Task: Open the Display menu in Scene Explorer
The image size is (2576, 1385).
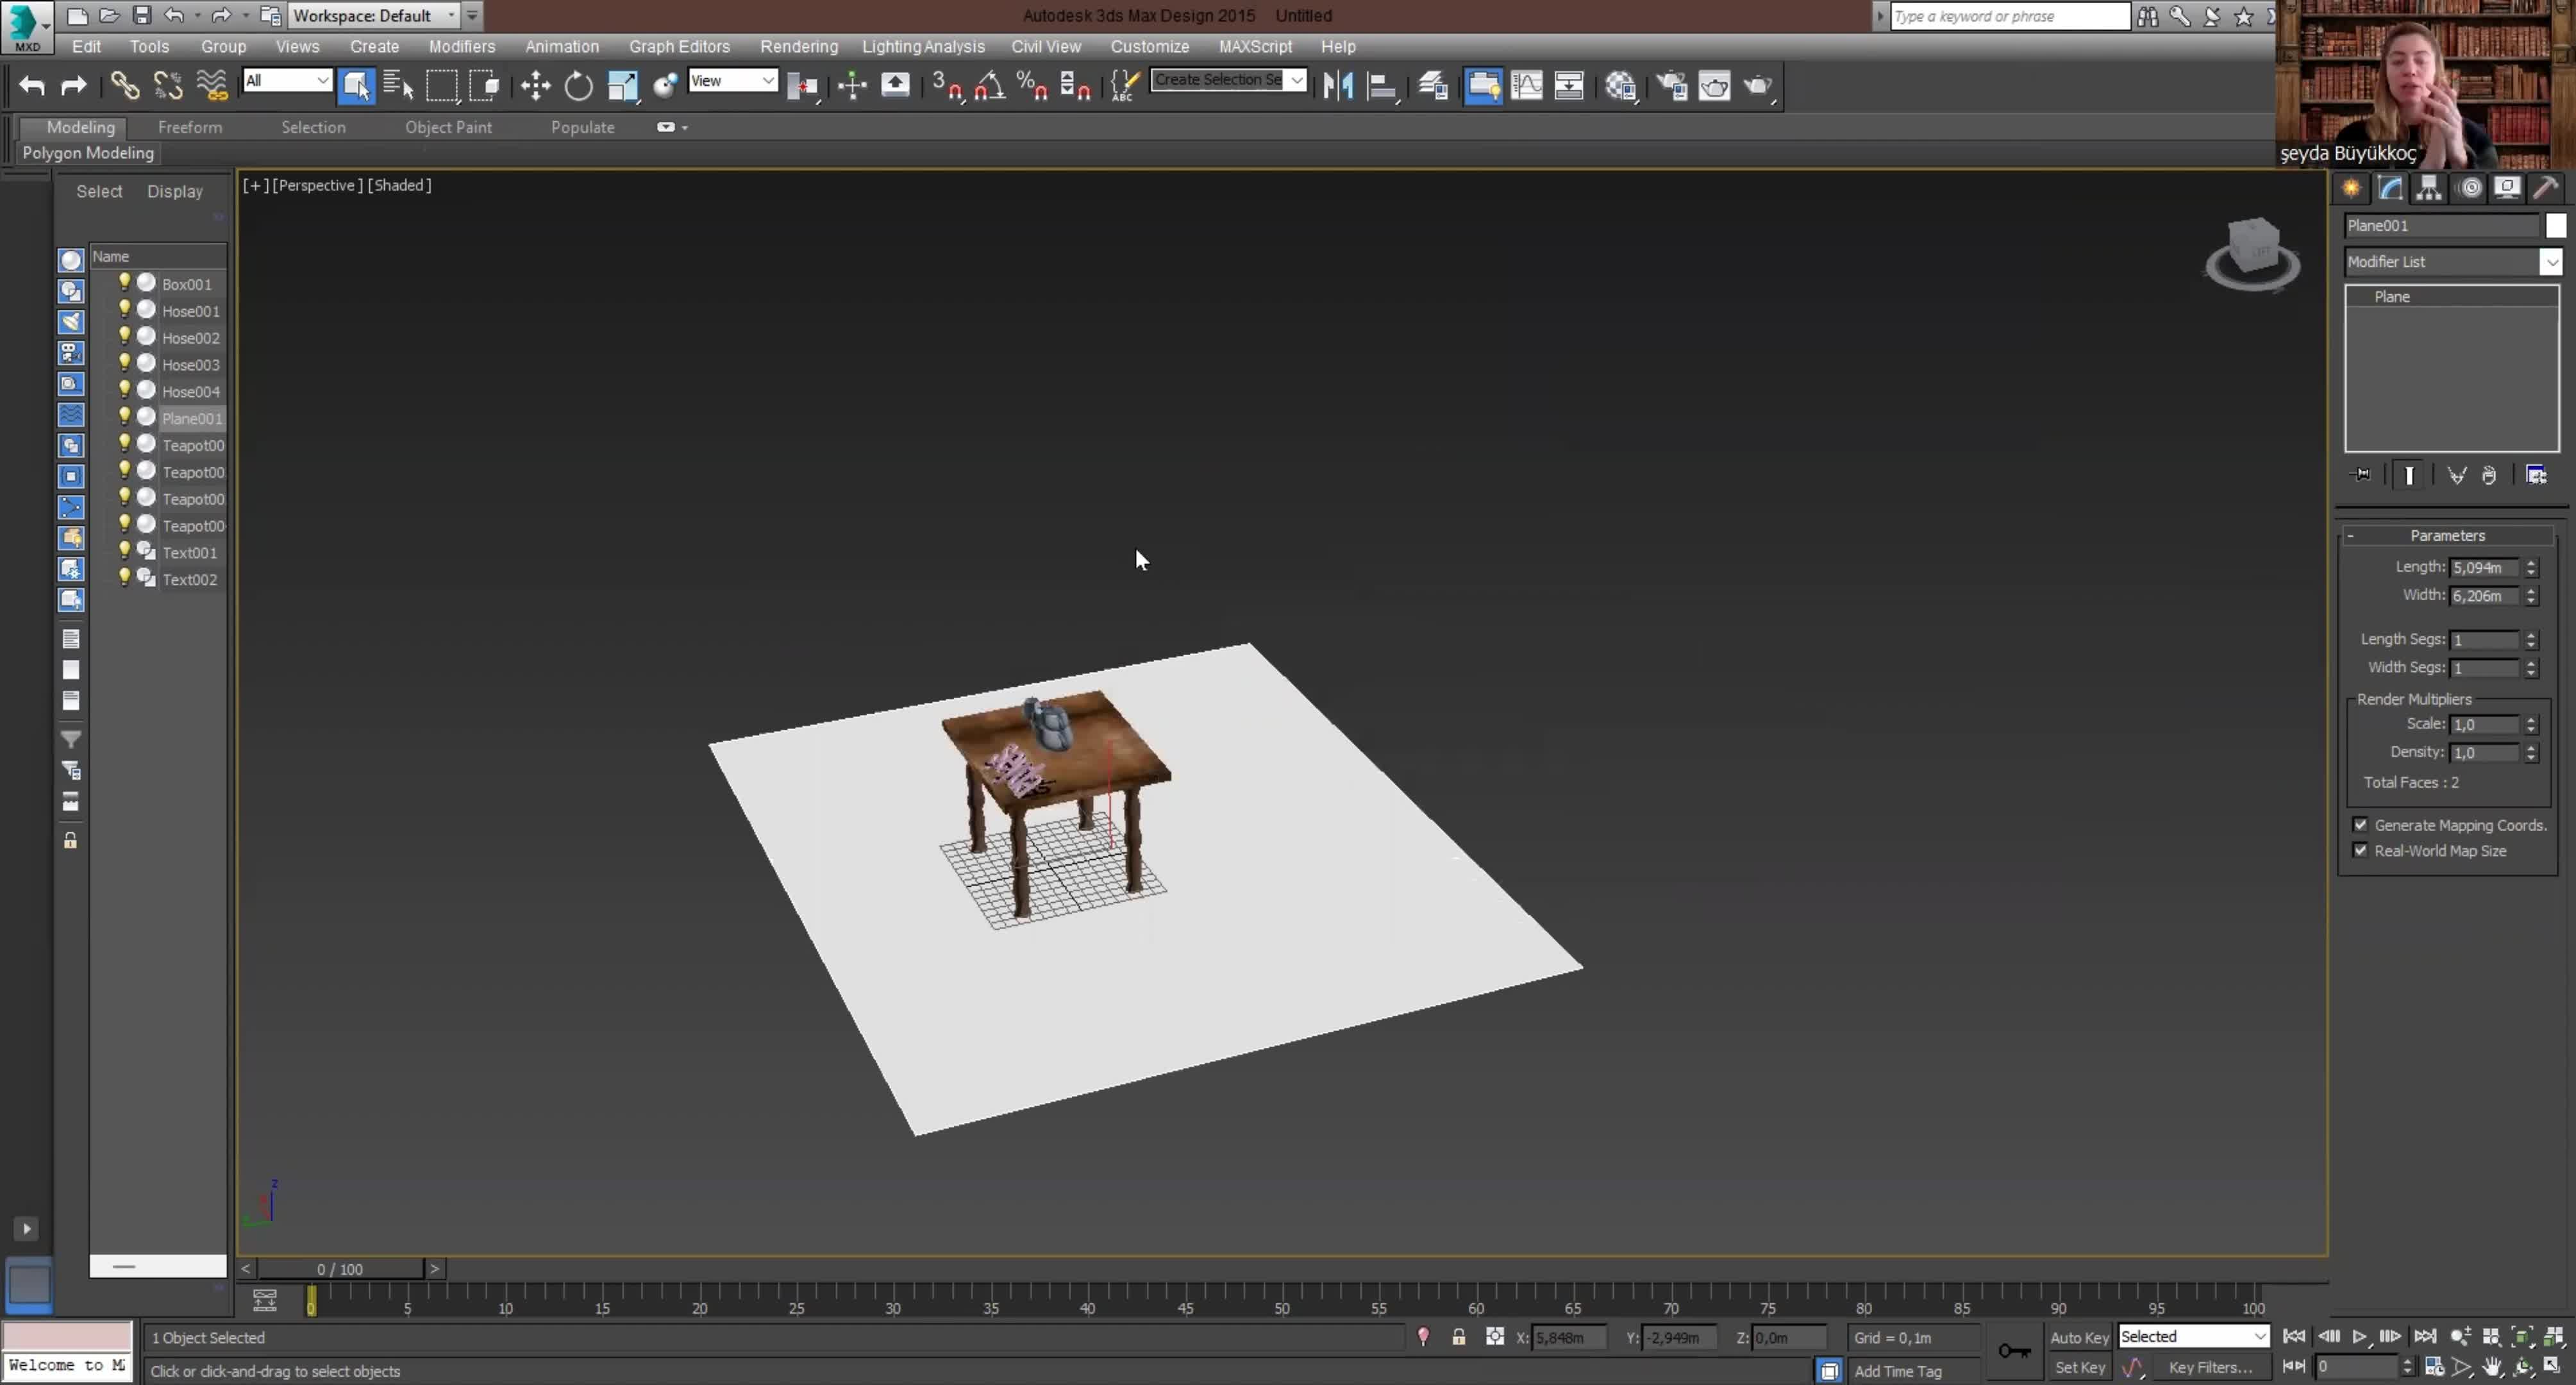Action: click(175, 192)
